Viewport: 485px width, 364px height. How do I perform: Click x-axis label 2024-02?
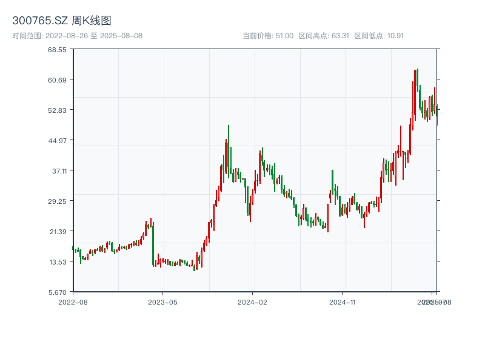252,302
